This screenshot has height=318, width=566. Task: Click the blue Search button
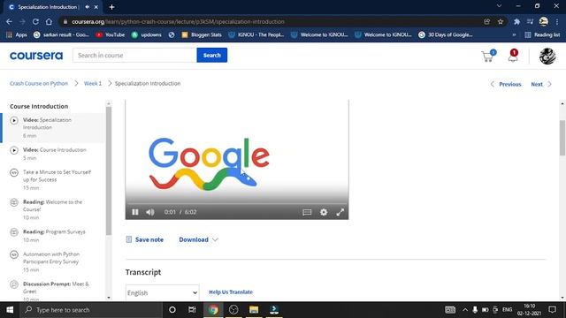[x=212, y=55]
